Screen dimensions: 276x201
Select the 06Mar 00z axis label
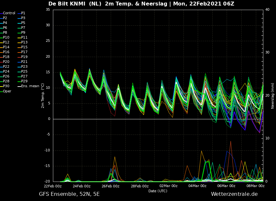pyautogui.click(x=226, y=186)
